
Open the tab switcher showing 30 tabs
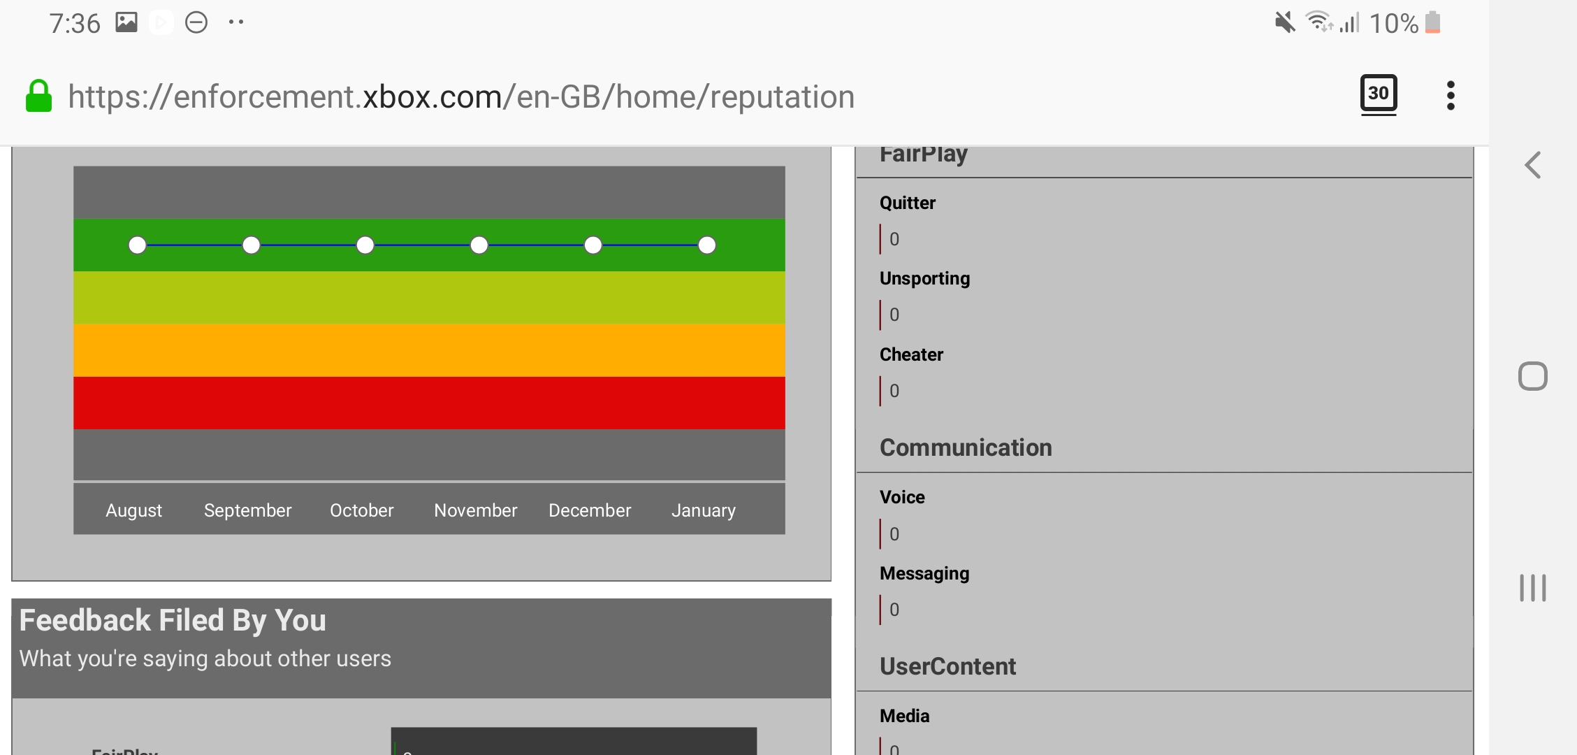tap(1378, 94)
